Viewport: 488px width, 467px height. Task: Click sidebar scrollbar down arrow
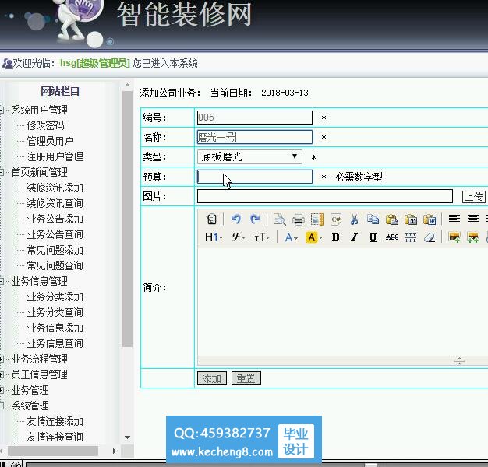tap(127, 437)
